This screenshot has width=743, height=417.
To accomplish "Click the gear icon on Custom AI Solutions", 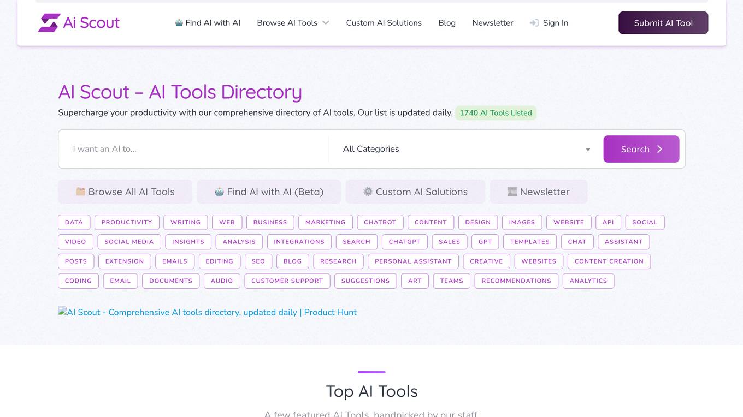I will coord(368,192).
